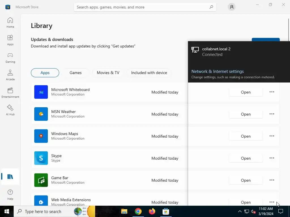Click the Microsoft Store logo icon
The width and height of the screenshot is (290, 217).
pos(8,7)
